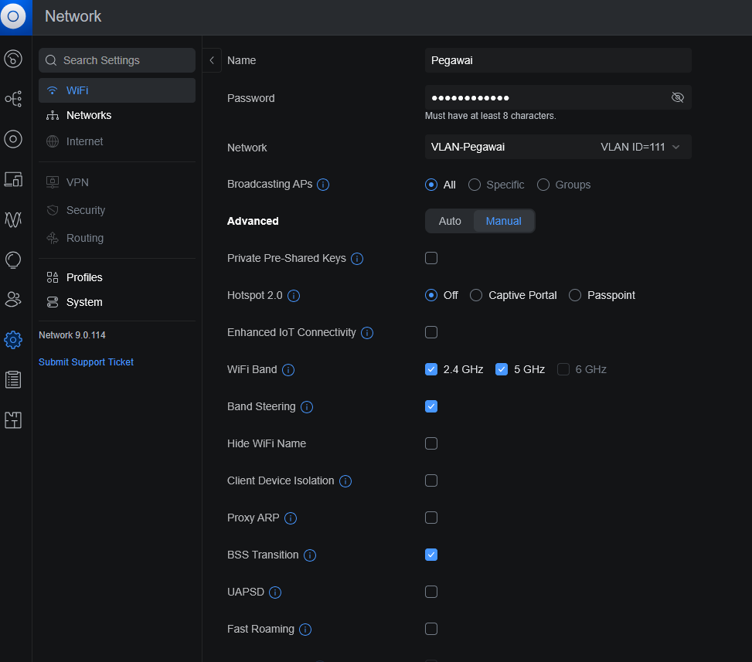Open the Insights lightbulb icon
Screen dimensions: 752x662
pos(13,260)
